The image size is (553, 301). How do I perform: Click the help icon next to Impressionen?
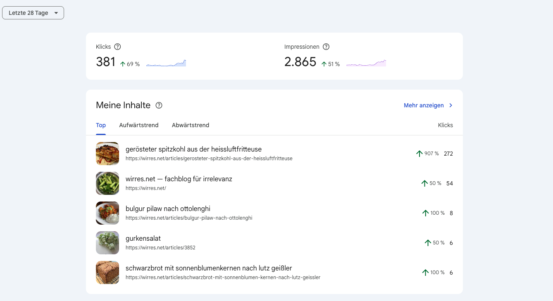pyautogui.click(x=326, y=47)
